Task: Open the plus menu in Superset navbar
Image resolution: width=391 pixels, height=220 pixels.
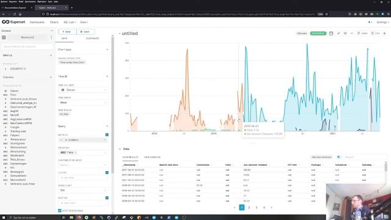Action: pyautogui.click(x=370, y=22)
